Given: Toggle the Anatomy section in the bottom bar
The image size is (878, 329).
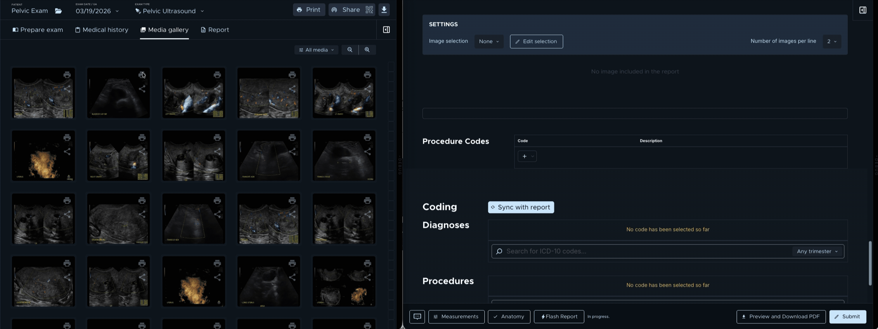Looking at the screenshot, I should point(508,316).
